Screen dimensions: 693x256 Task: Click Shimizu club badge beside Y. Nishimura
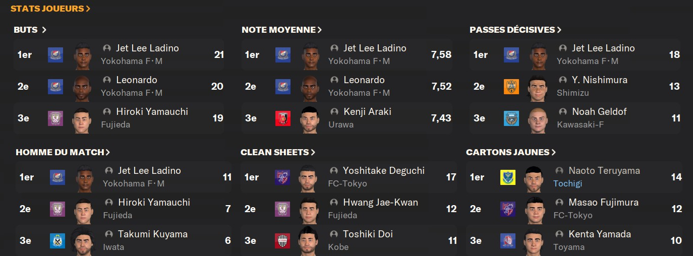click(511, 86)
